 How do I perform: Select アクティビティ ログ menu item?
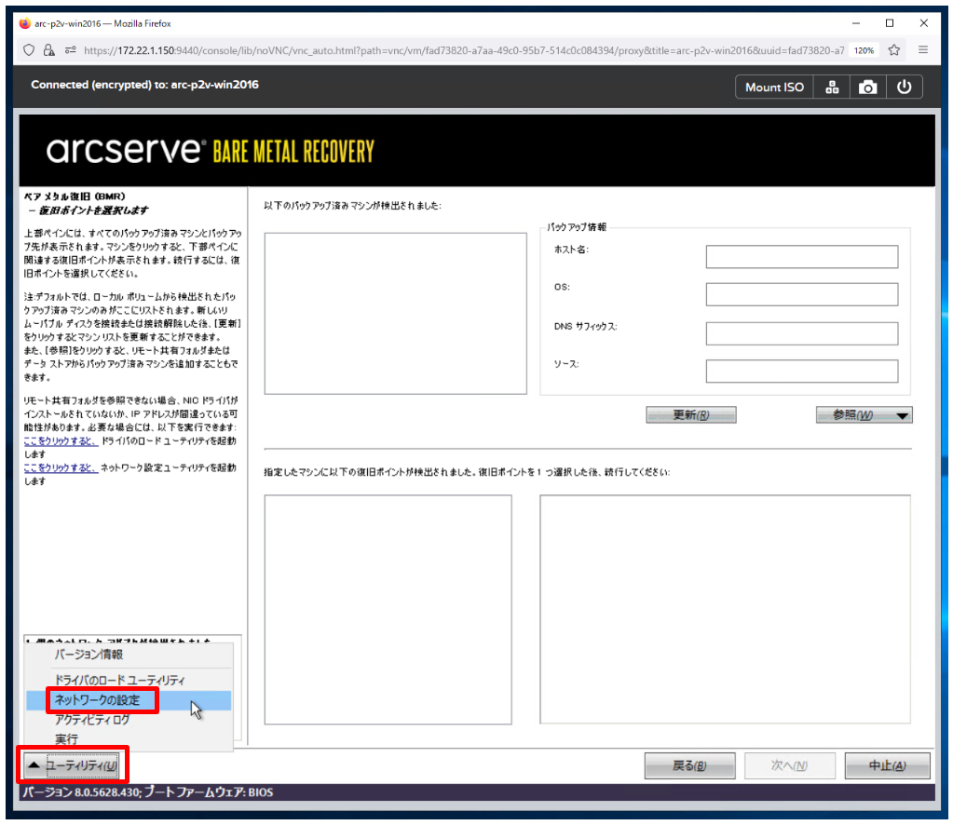[92, 720]
